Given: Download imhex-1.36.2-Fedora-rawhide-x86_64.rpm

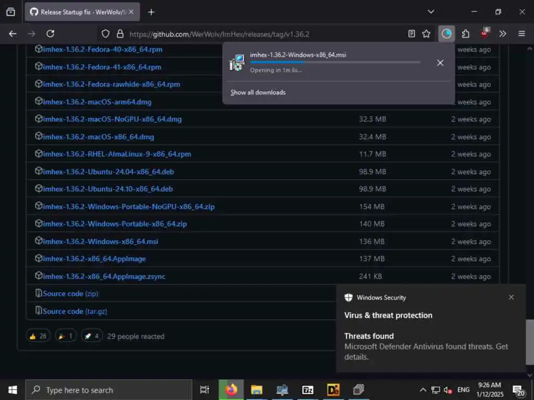Looking at the screenshot, I should click(112, 84).
